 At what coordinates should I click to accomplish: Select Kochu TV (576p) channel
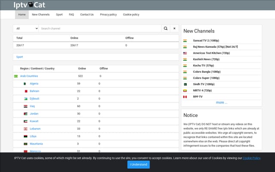point(203,66)
